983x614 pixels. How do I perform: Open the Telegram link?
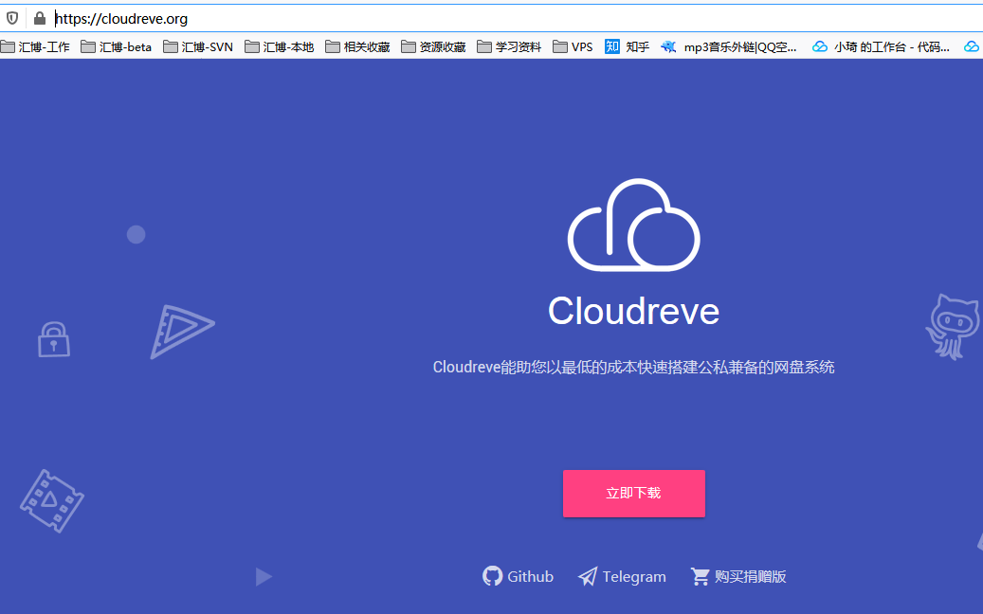click(622, 576)
